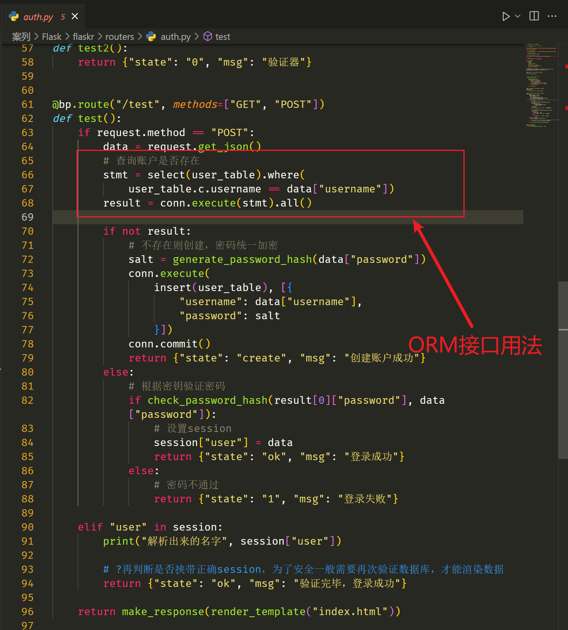Click line number 69
568x630 pixels.
pos(27,217)
